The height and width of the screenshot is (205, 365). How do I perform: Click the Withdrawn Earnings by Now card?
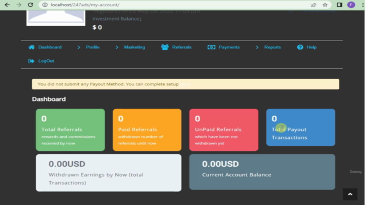pyautogui.click(x=108, y=173)
